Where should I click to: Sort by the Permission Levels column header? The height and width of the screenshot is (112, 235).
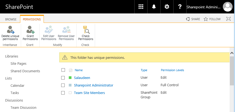pos(172,70)
